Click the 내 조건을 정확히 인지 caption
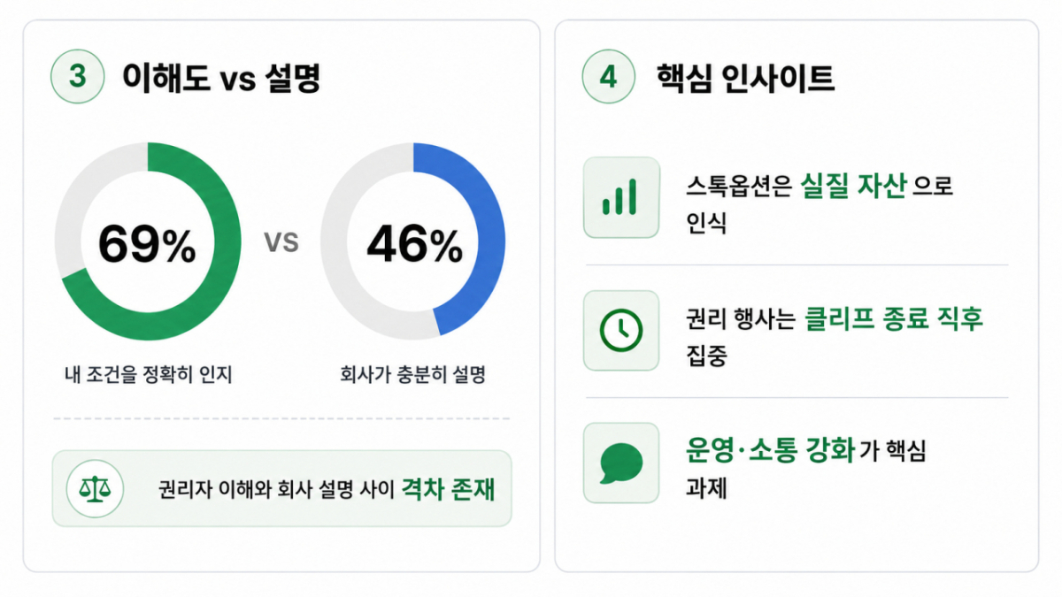 148,375
